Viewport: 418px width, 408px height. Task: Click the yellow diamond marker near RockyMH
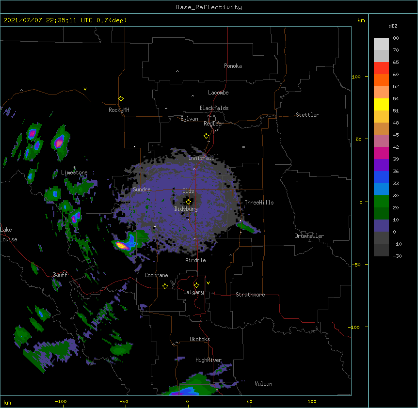click(121, 99)
